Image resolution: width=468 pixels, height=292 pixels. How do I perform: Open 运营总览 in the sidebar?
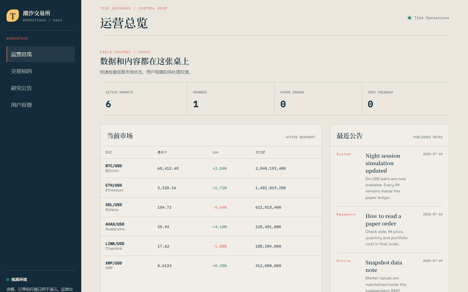click(41, 54)
